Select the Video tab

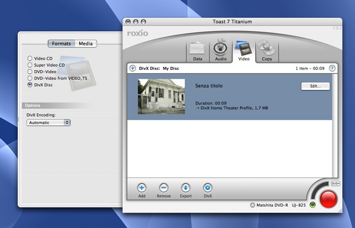tap(244, 52)
